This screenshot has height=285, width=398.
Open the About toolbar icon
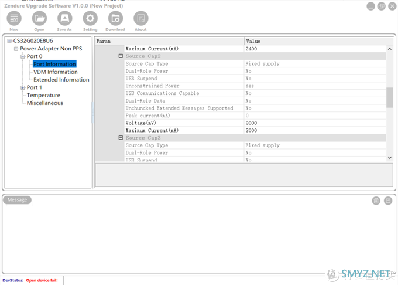pyautogui.click(x=141, y=18)
